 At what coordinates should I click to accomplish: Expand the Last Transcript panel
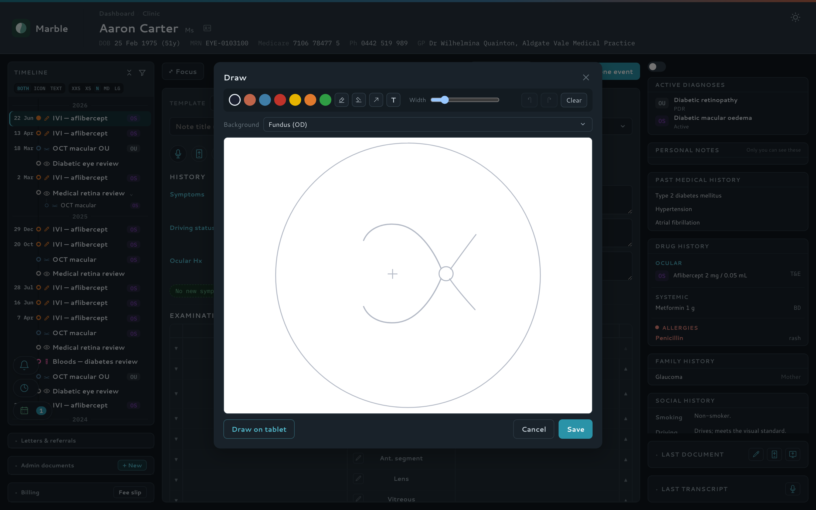click(695, 489)
